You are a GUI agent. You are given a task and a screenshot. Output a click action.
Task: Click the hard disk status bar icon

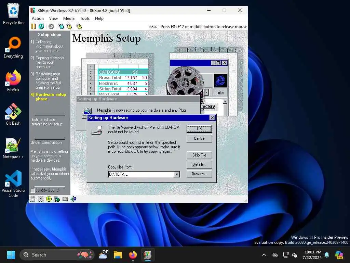pyautogui.click(x=65, y=199)
